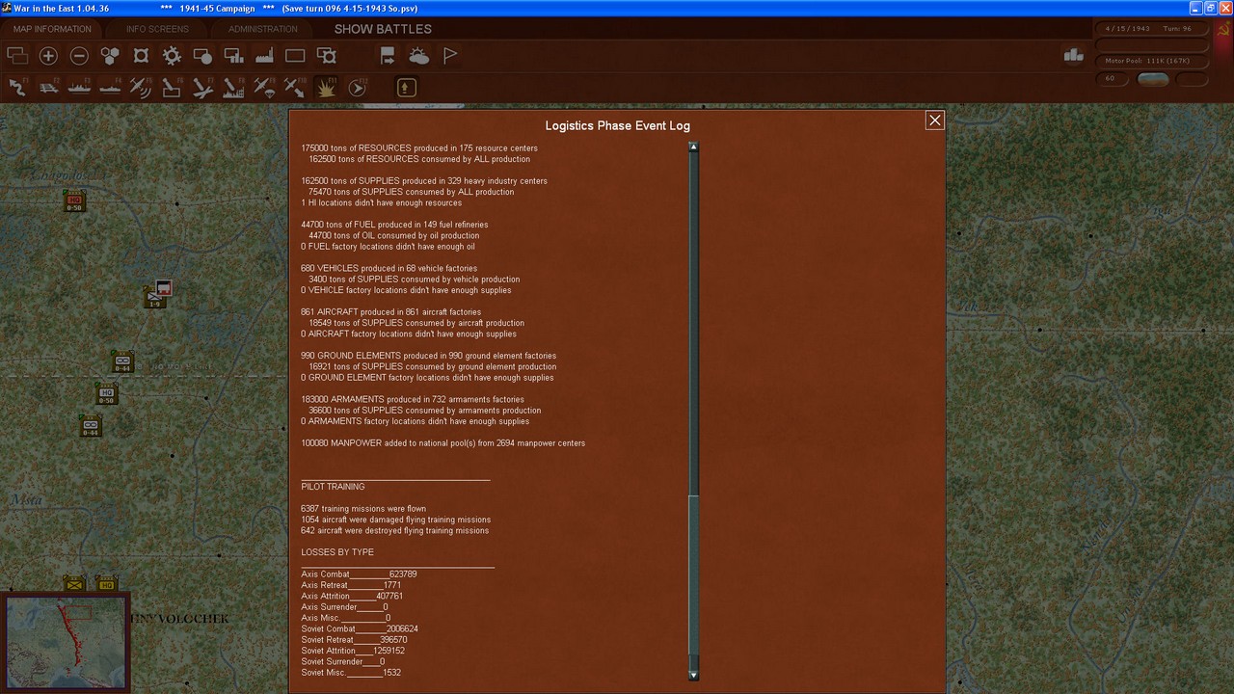Click the weather sun-and-cloud icon

(x=418, y=56)
